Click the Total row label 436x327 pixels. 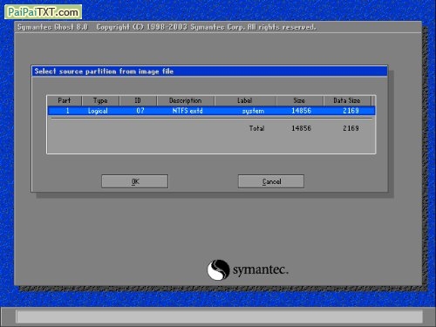[x=256, y=128]
